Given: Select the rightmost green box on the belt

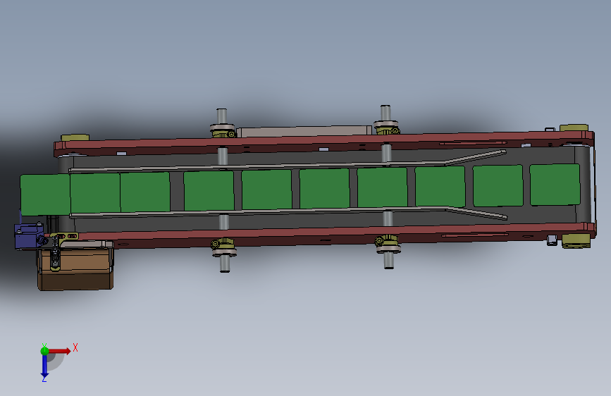Looking at the screenshot, I should coord(555,185).
